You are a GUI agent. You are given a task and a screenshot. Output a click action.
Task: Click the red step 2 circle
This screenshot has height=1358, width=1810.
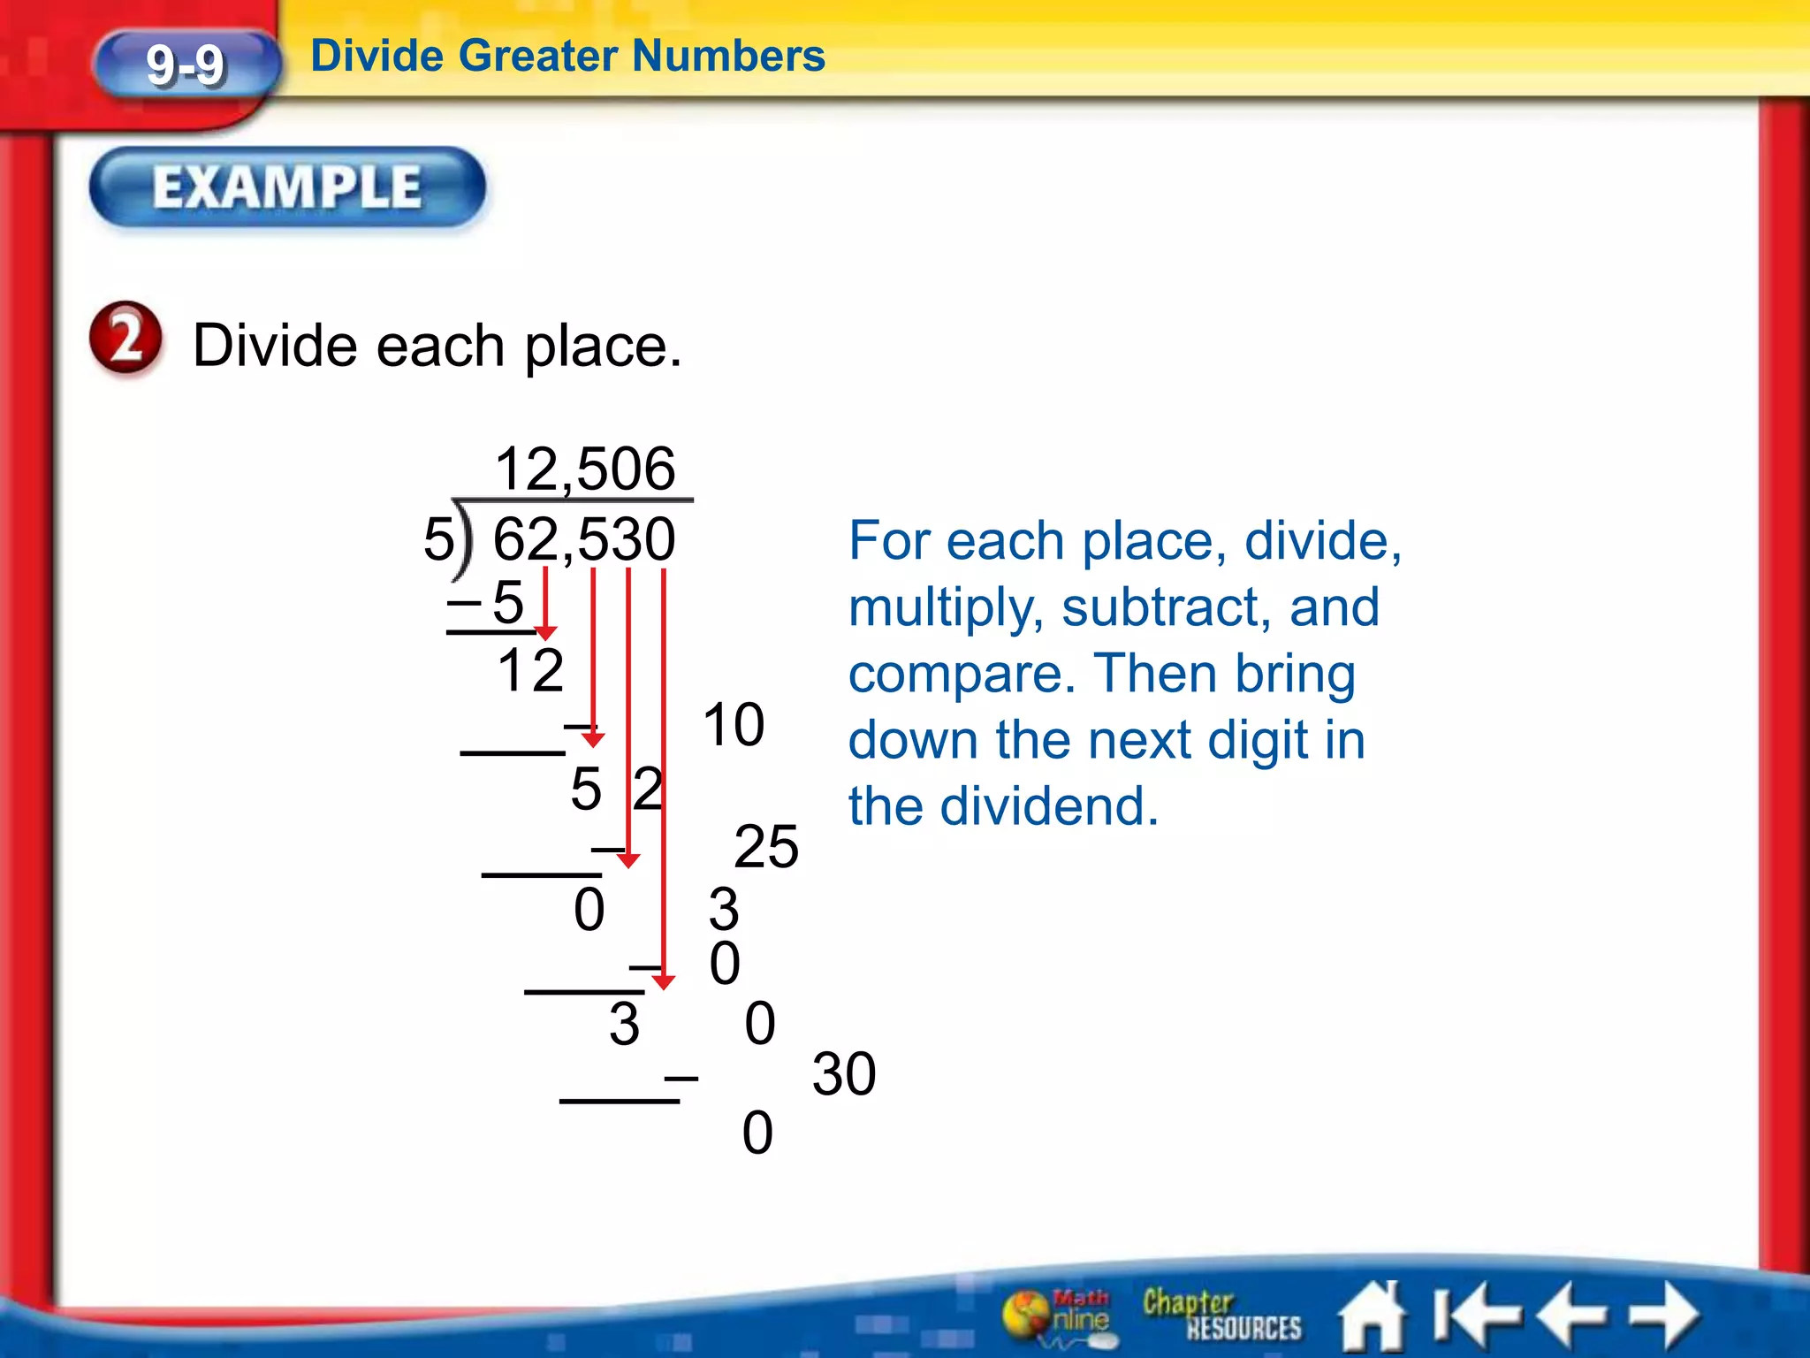click(x=125, y=339)
